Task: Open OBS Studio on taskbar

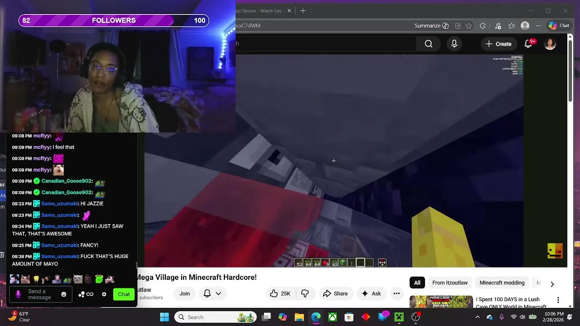Action: 416,317
